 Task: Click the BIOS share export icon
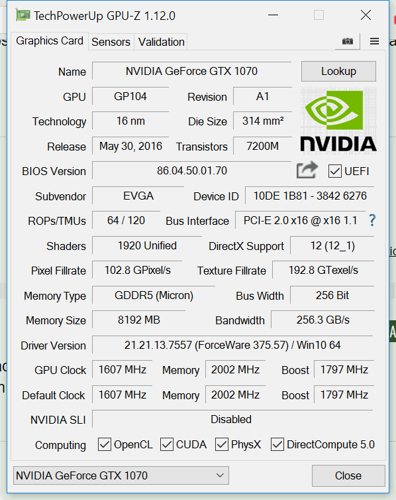(x=307, y=170)
